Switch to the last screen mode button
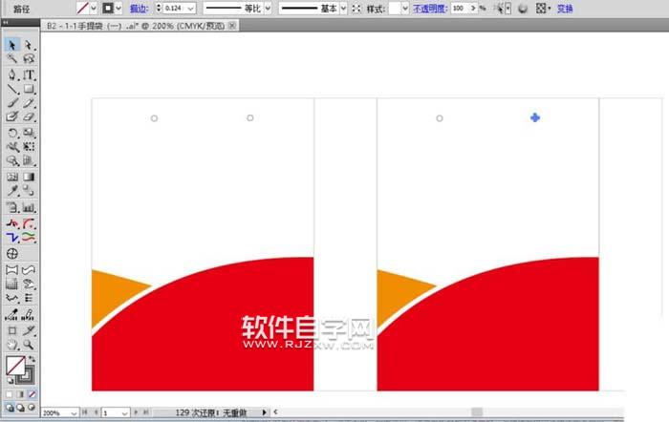The width and height of the screenshot is (669, 422). click(x=32, y=408)
